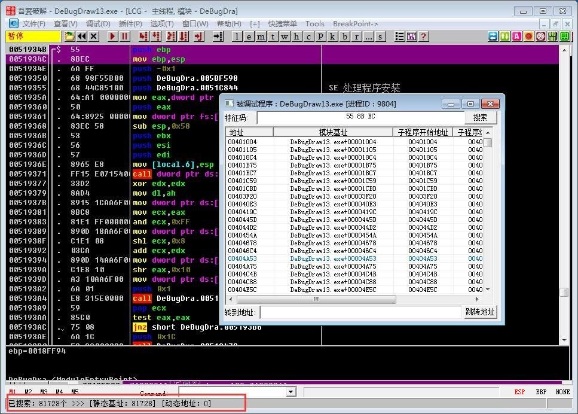Open file with the folder toolbar icon
Viewport: 578px width, 414px height.
[x=70, y=36]
